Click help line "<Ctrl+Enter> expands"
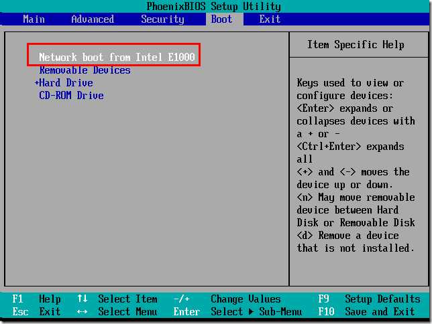The width and height of the screenshot is (432, 324). 350,147
